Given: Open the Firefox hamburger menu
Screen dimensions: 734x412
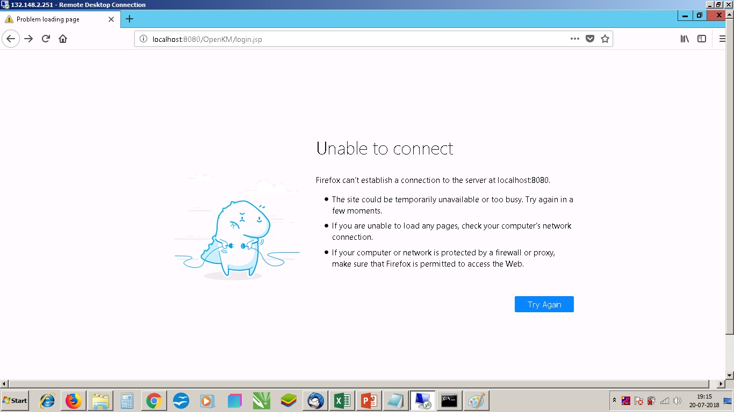Looking at the screenshot, I should (x=722, y=39).
